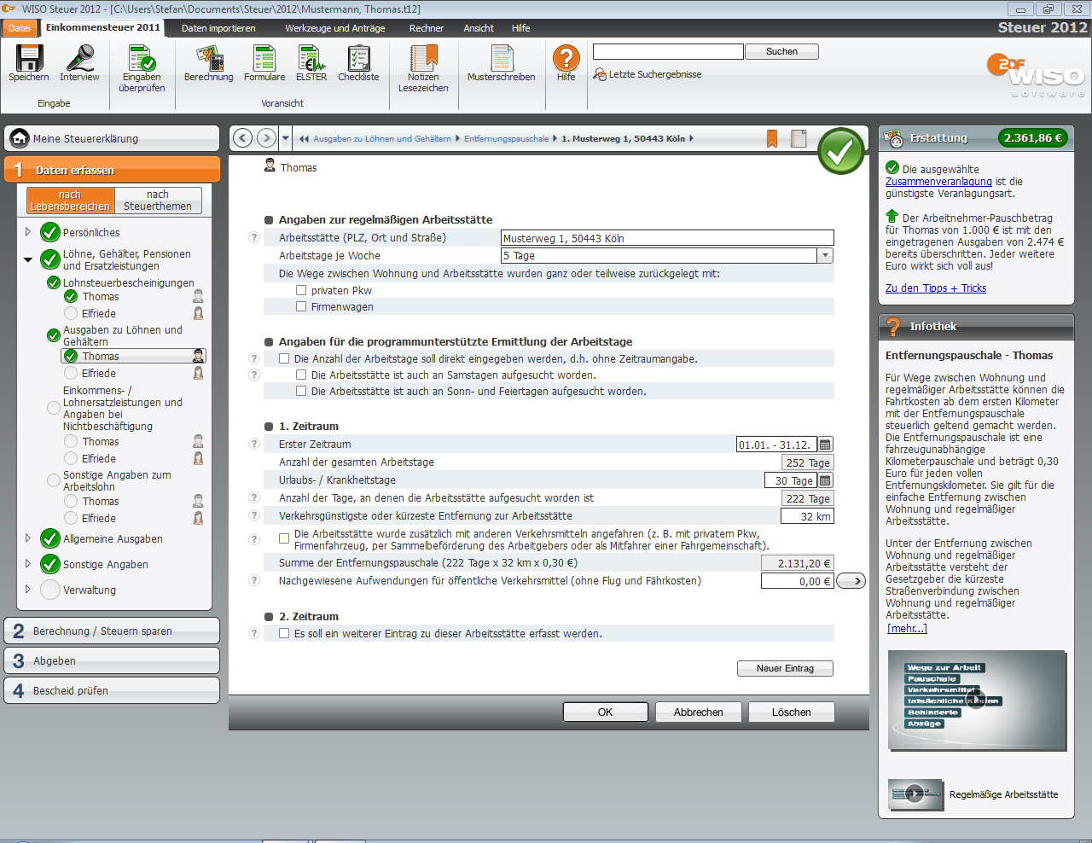Check the Samstagen aufgesucht option
Viewport: 1092px width, 843px height.
(x=301, y=375)
